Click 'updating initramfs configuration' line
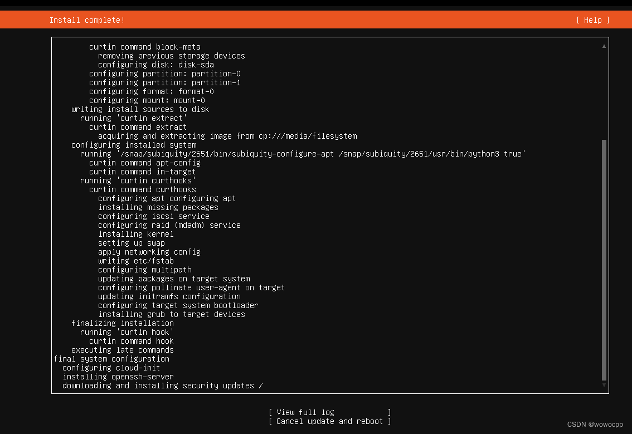The height and width of the screenshot is (434, 632). click(169, 296)
